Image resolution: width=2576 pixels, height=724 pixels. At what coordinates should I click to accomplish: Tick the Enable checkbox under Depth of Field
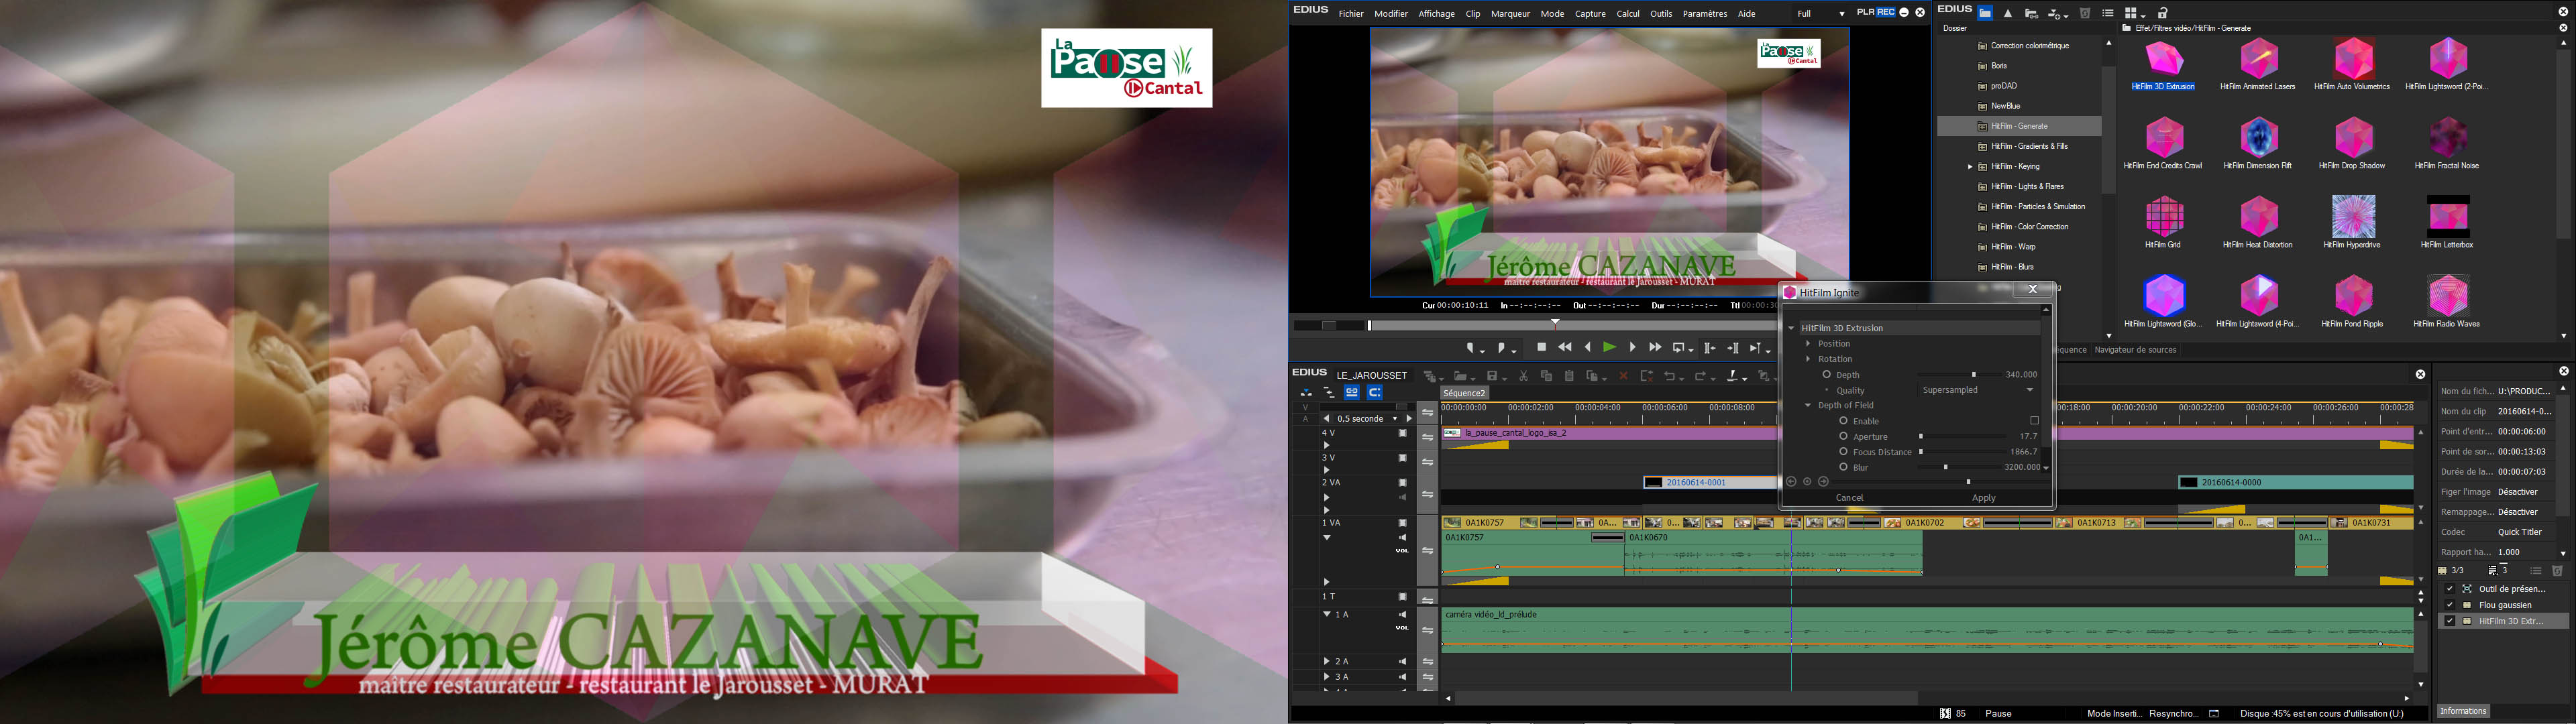pyautogui.click(x=2034, y=421)
